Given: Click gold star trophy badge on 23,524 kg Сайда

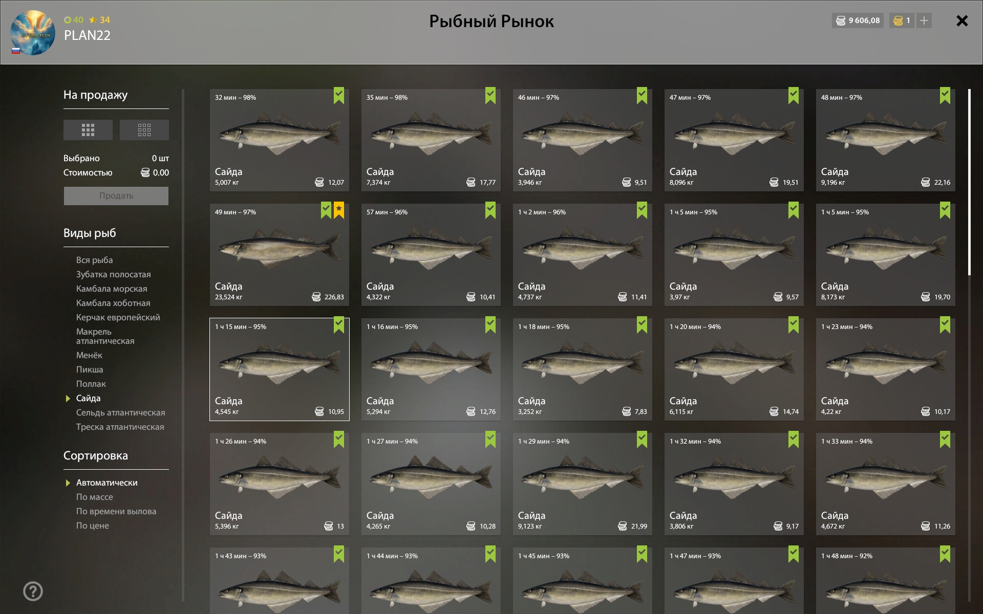Looking at the screenshot, I should 339,210.
